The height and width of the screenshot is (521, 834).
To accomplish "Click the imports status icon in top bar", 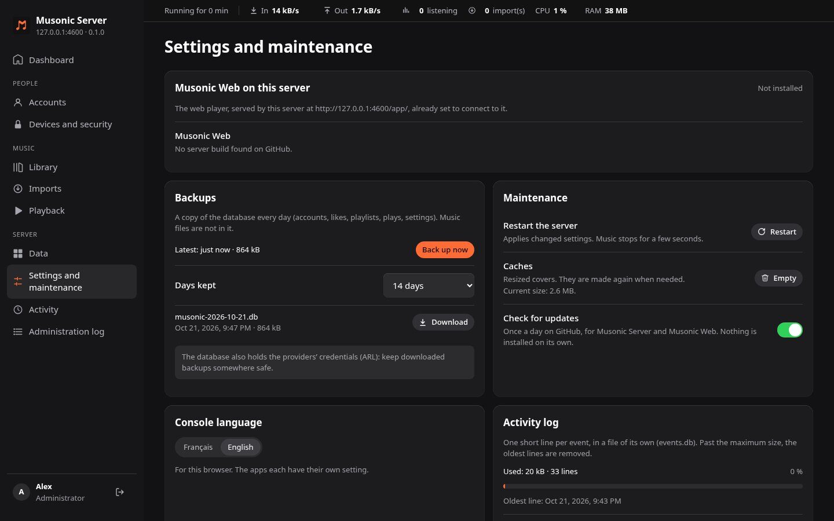I will tap(472, 10).
